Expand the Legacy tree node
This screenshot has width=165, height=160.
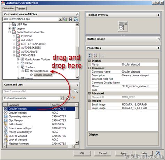pyautogui.click(x=10, y=28)
